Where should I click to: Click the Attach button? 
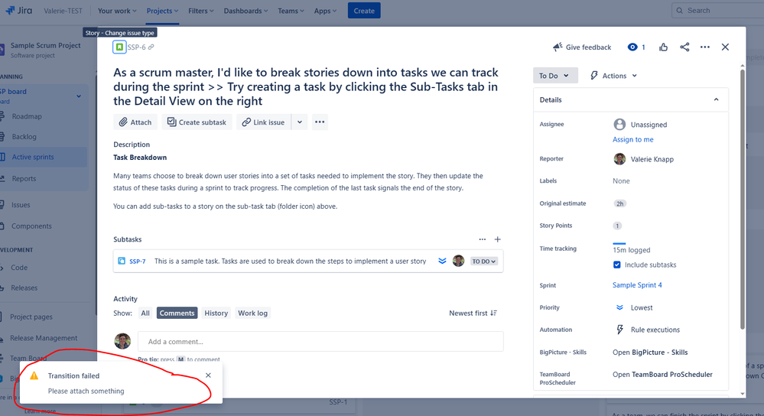(x=135, y=122)
